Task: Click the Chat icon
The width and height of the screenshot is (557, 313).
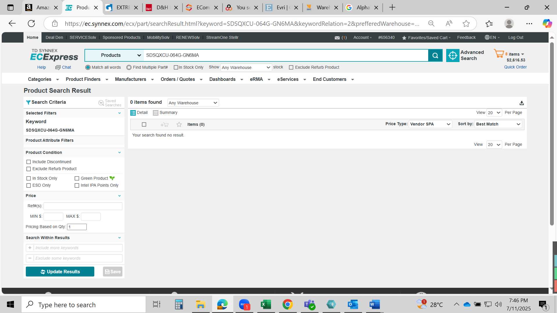Action: coord(58,68)
